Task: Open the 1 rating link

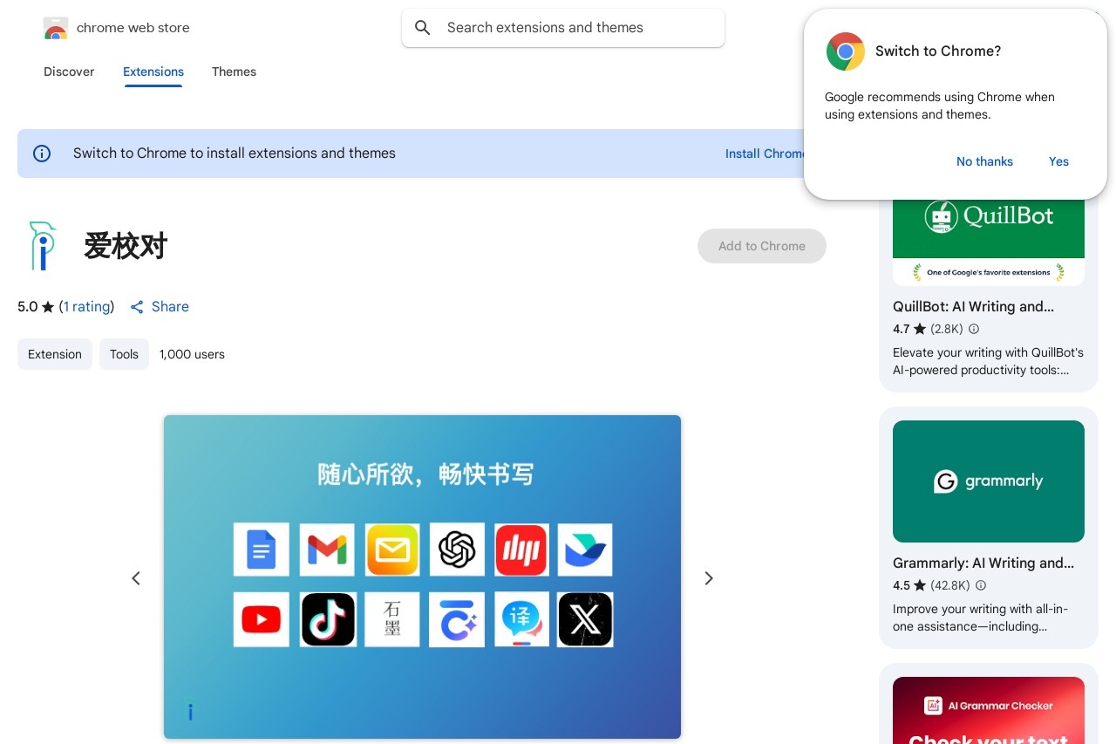Action: (x=87, y=307)
